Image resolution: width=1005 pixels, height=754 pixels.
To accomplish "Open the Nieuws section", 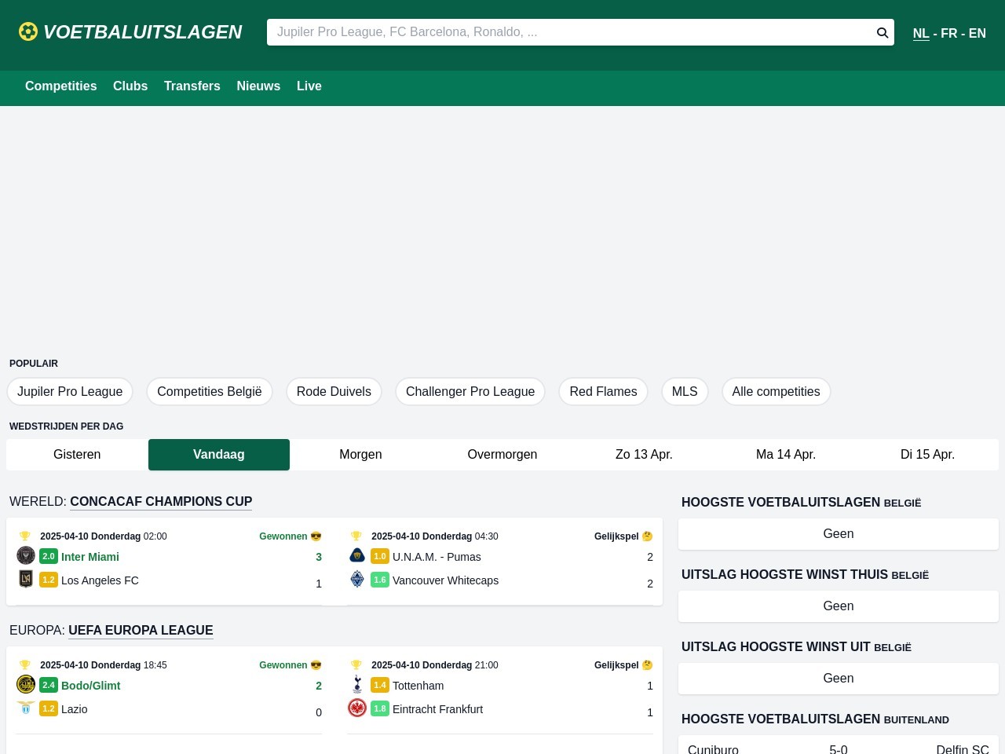I will click(258, 86).
